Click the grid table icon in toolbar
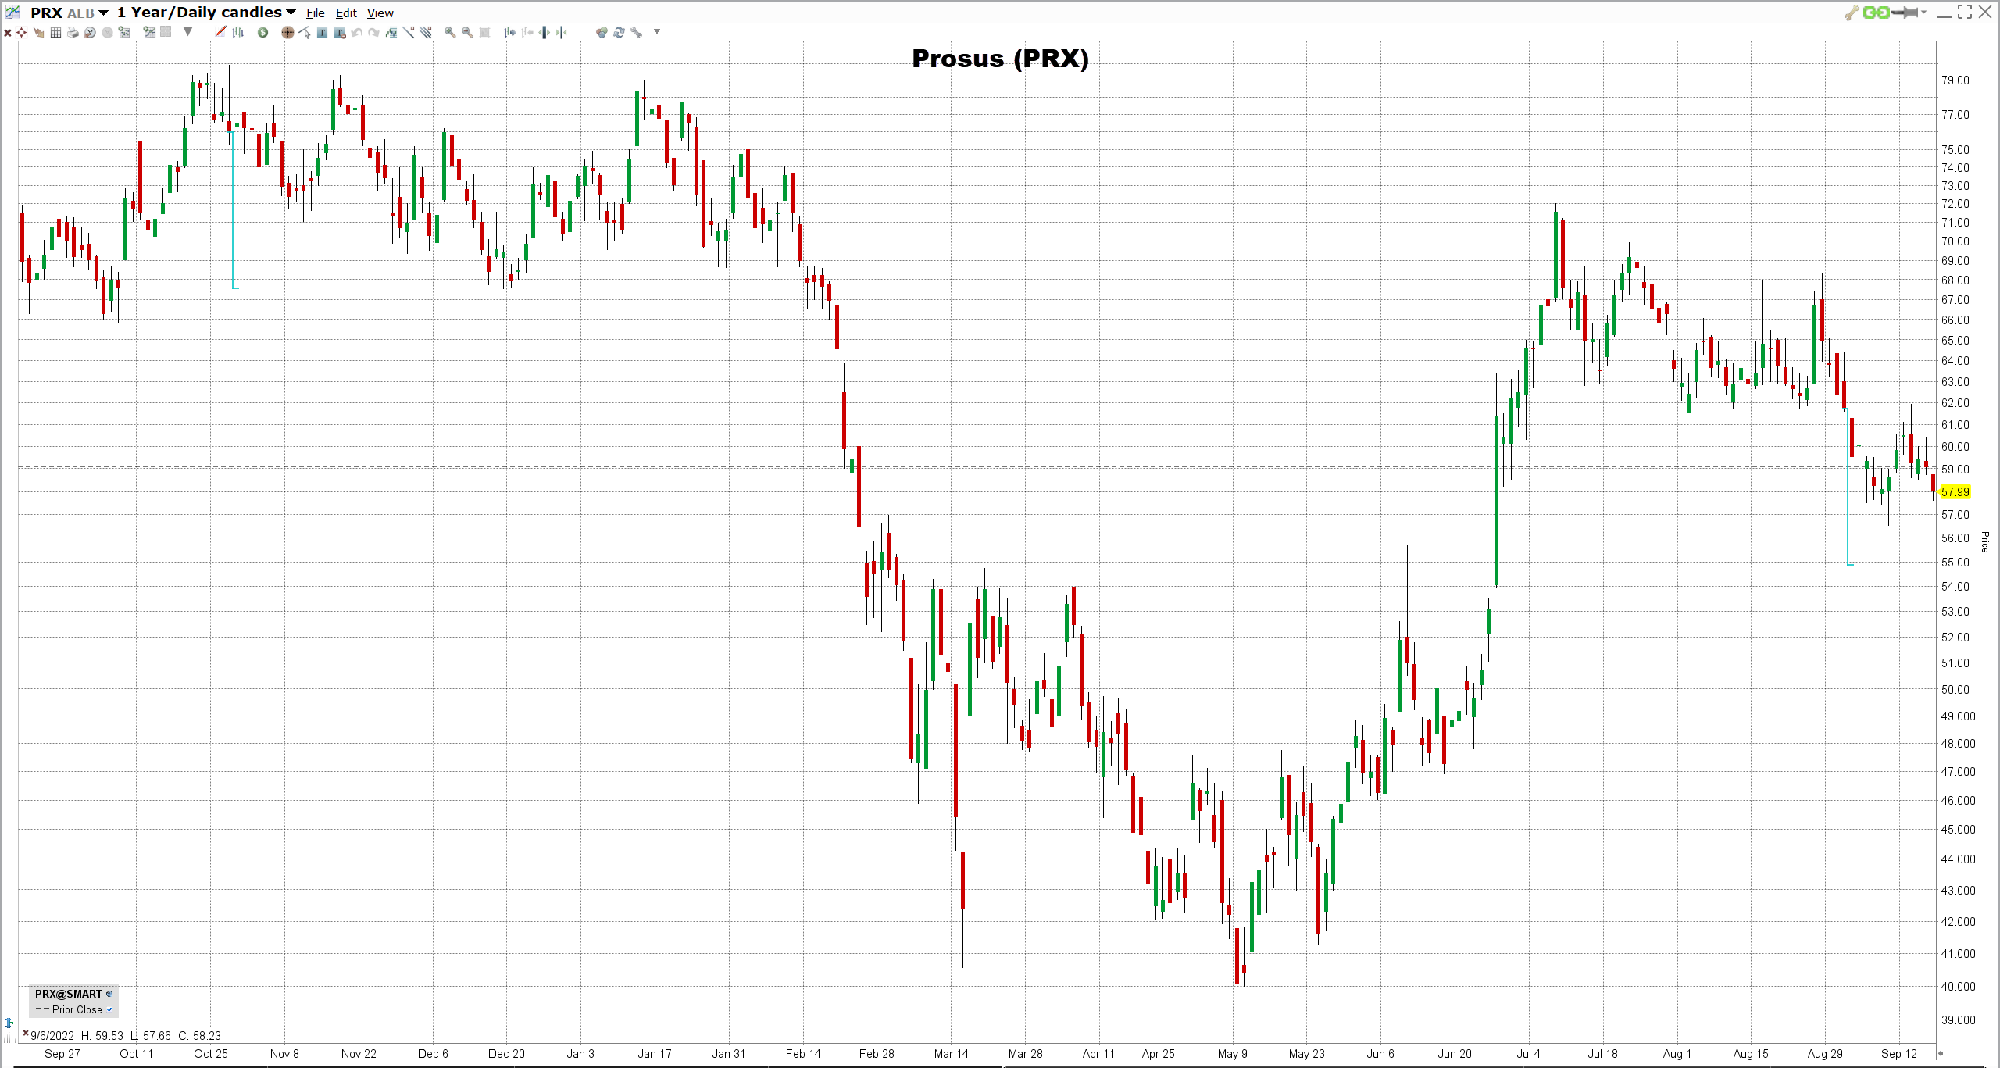The width and height of the screenshot is (2000, 1068). pyautogui.click(x=55, y=32)
